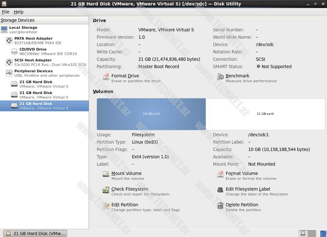The height and width of the screenshot is (237, 327).
Task: Click the Format Drive eraser icon
Action: point(106,77)
